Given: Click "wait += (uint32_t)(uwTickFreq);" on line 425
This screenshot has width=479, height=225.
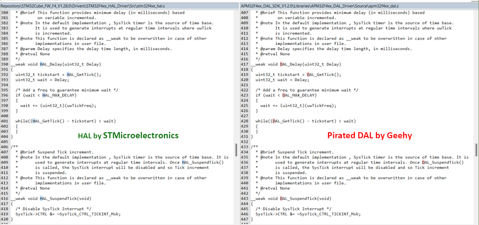Looking at the screenshot, I should (x=298, y=106).
